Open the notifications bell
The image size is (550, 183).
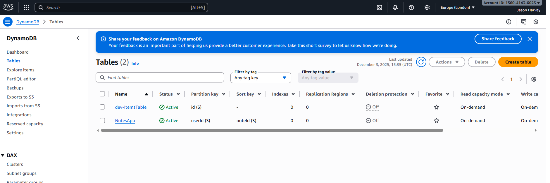click(395, 8)
